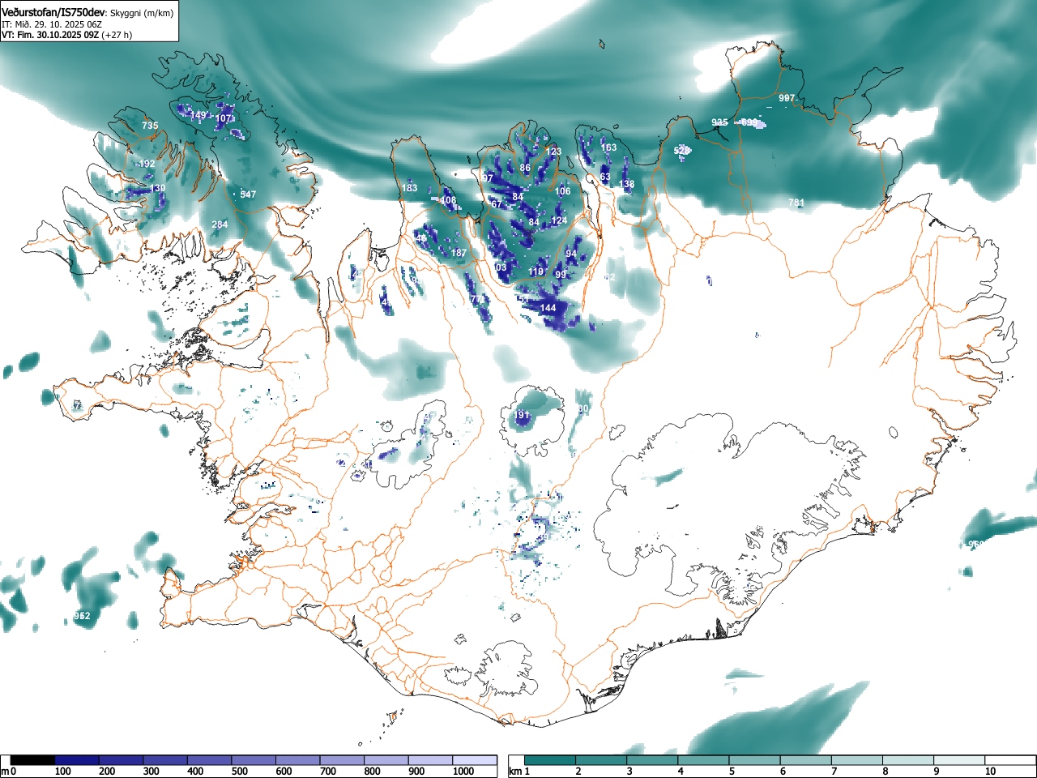Select the 528 map value
This screenshot has height=778, width=1037.
pyautogui.click(x=682, y=151)
